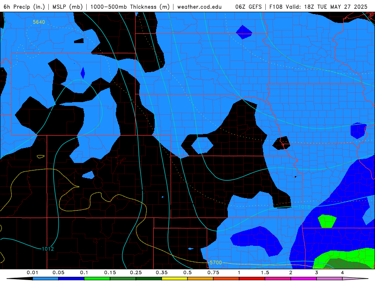Click the 0.5 legend value
Viewport: 375px width, 281px height.
pos(187,273)
